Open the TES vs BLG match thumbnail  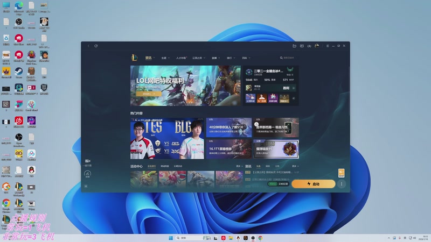click(x=167, y=139)
